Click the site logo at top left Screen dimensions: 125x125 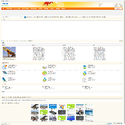point(6,5)
